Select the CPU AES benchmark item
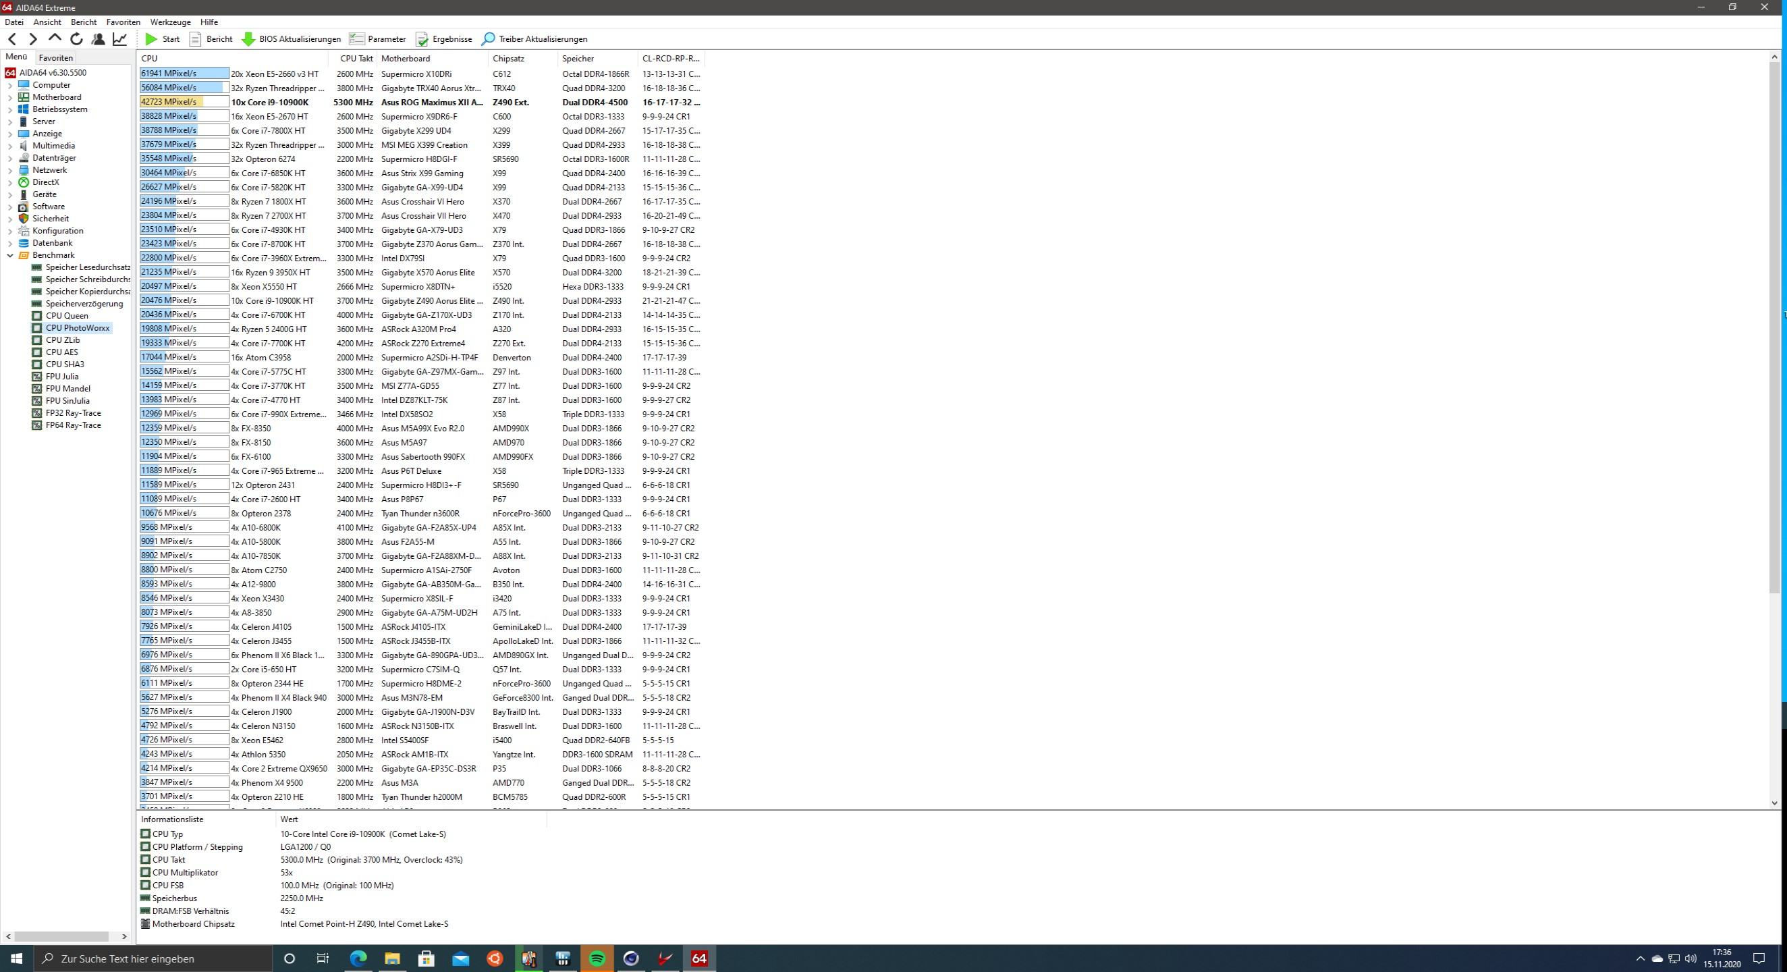Screen dimensions: 1787x972 tap(61, 352)
